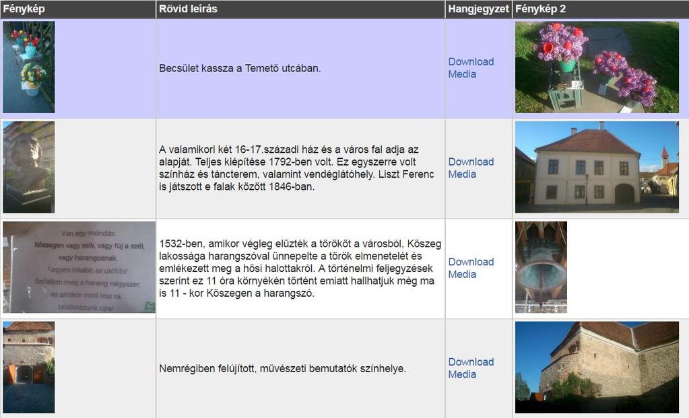Select description starting '1532-ben, amikor végleg elűzték'
The width and height of the screenshot is (689, 418).
[300, 269]
